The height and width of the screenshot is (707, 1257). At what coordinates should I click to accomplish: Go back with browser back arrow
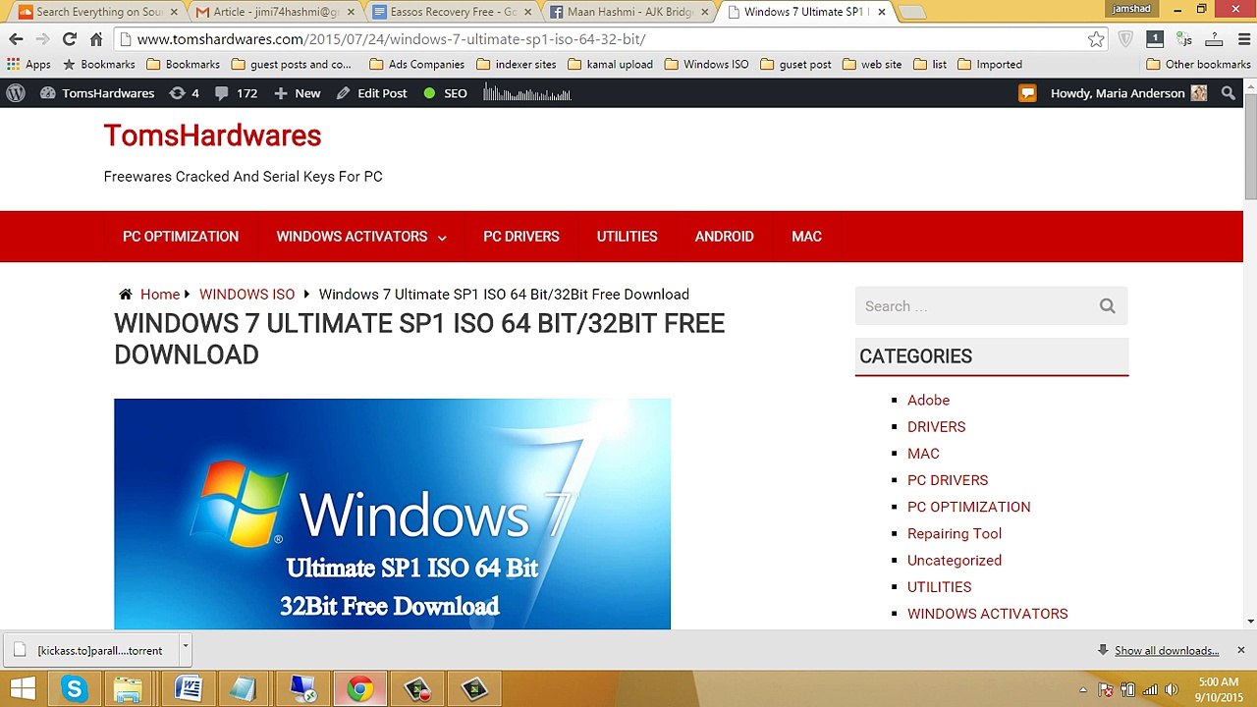click(16, 39)
